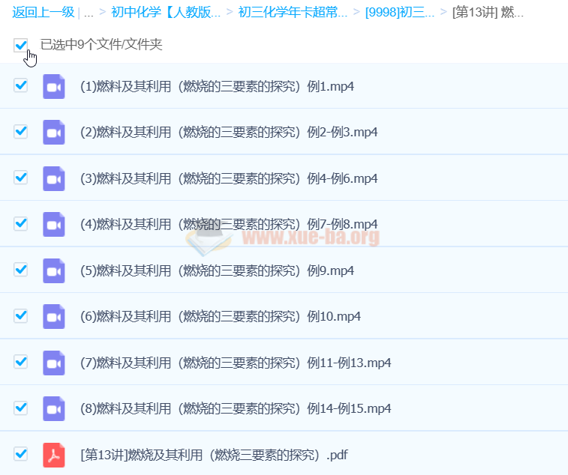The height and width of the screenshot is (475, 568).
Task: Toggle the select-all checkbox at top
Action: point(21,45)
